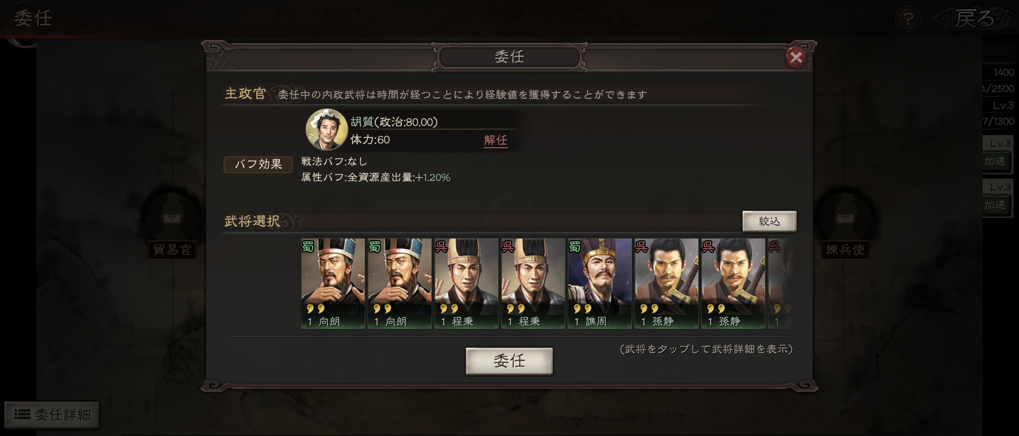The image size is (1019, 436).
Task: Select the first 向朗 general card
Action: 333,283
